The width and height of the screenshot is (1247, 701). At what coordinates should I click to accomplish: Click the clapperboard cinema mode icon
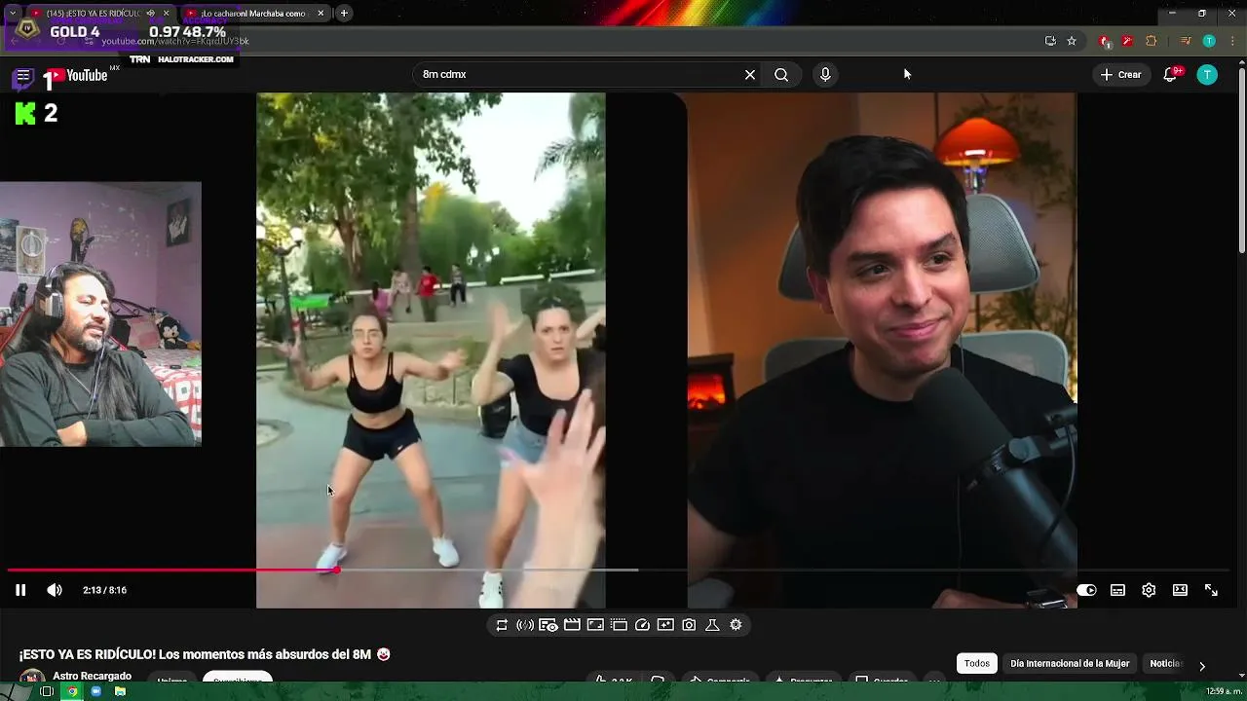tap(572, 625)
